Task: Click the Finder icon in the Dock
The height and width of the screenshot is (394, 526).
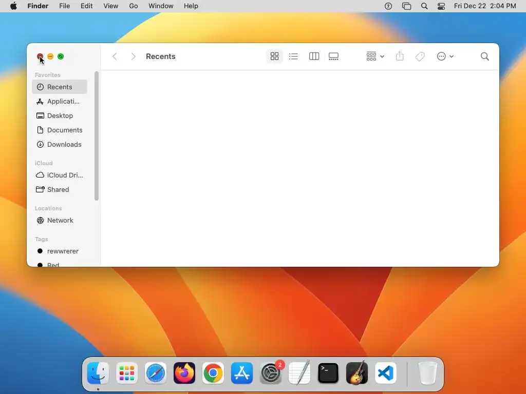Action: pyautogui.click(x=98, y=373)
